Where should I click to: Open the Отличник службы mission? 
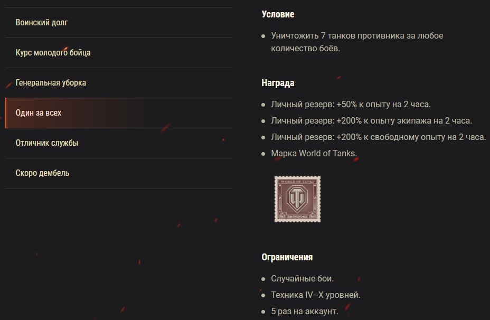(x=47, y=143)
